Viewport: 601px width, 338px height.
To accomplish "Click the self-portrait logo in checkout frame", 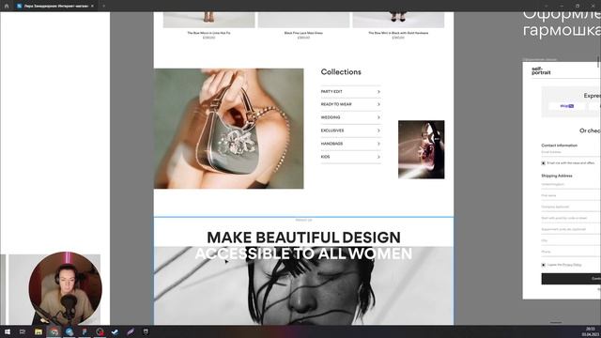I will 541,70.
